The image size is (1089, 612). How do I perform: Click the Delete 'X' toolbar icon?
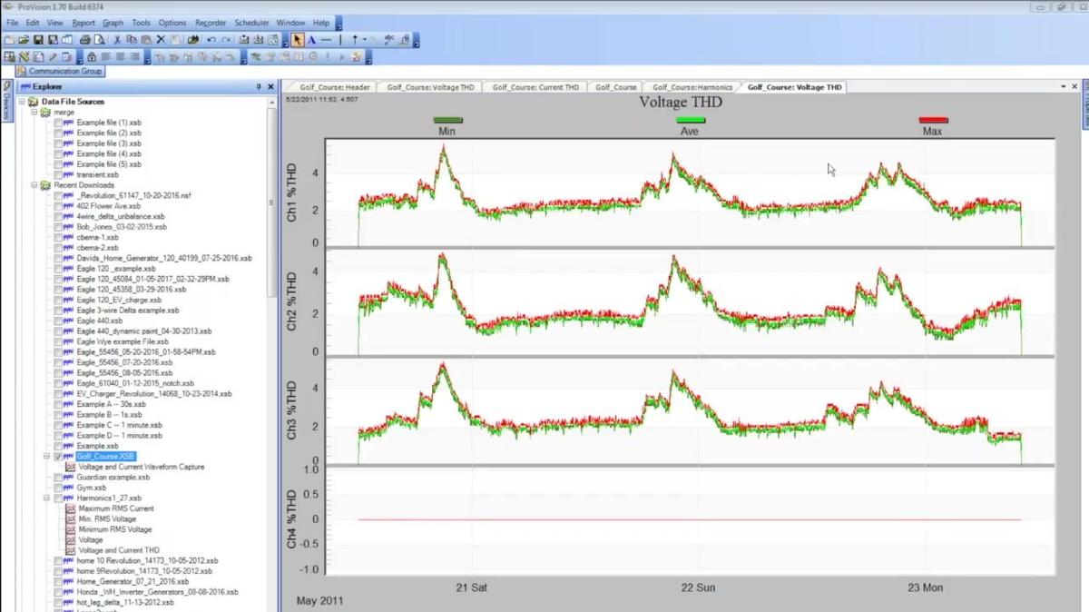coord(161,40)
